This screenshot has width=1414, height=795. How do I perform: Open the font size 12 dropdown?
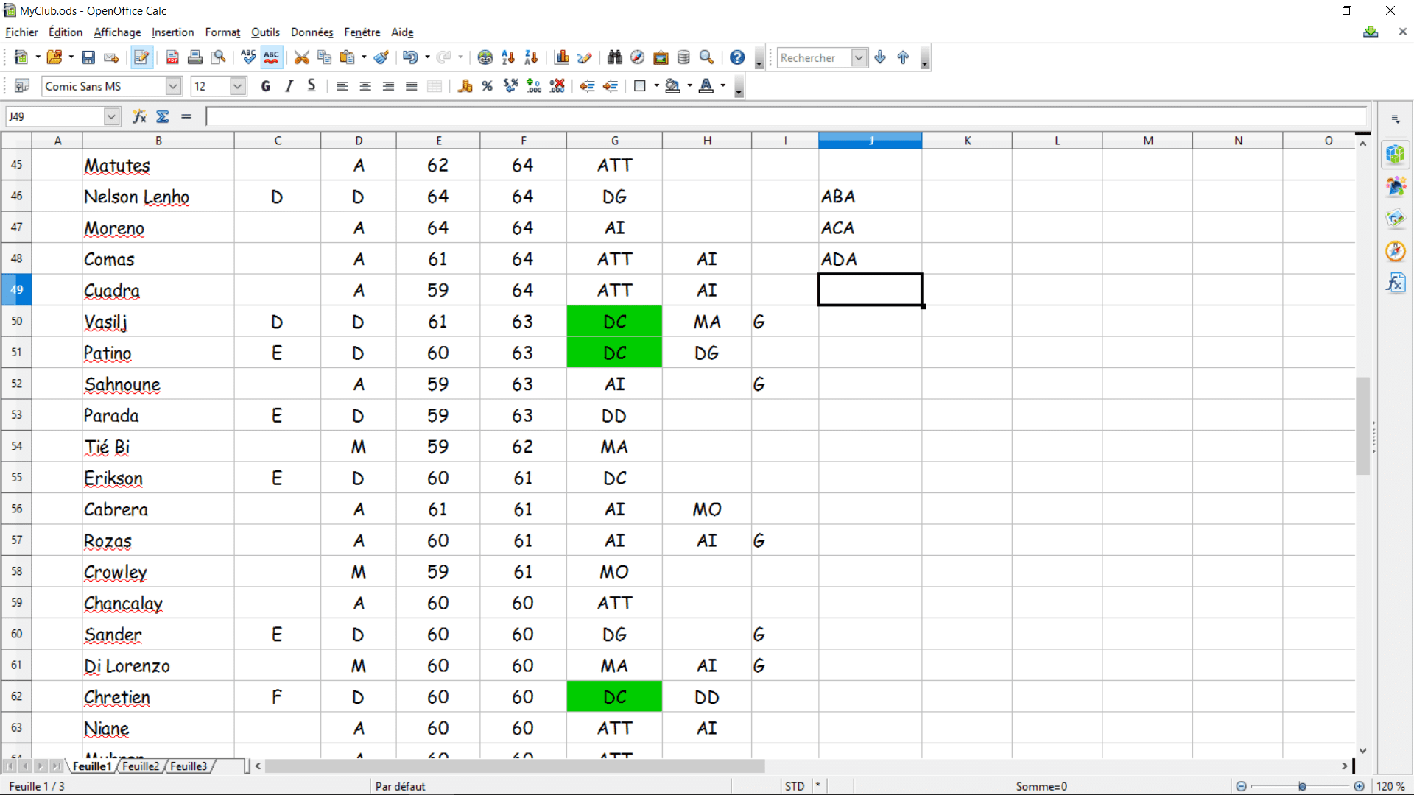pos(237,86)
